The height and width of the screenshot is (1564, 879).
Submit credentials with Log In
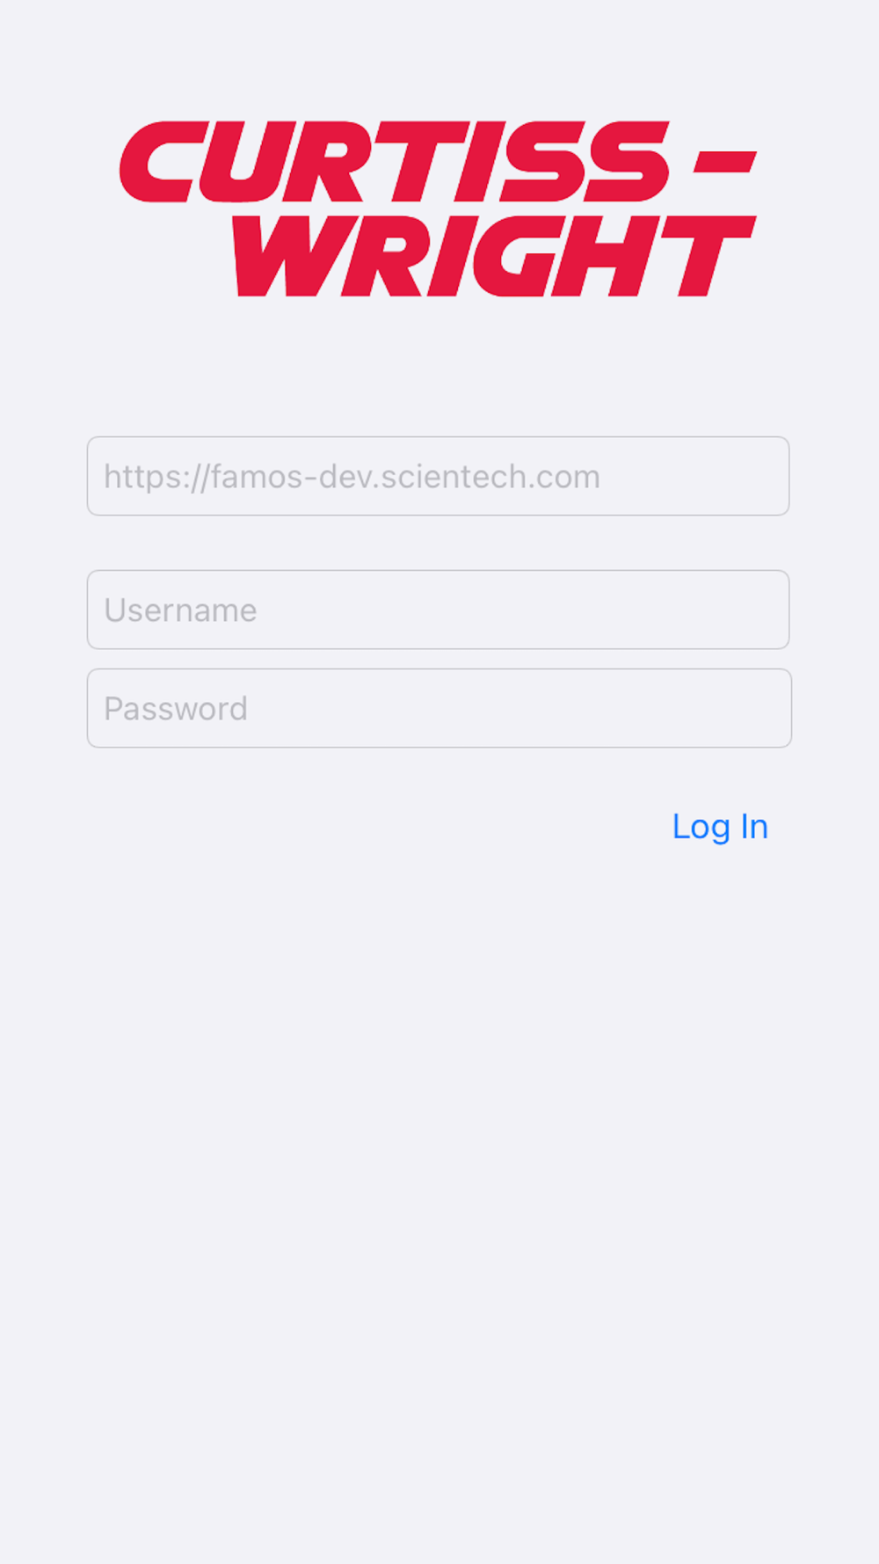click(720, 827)
